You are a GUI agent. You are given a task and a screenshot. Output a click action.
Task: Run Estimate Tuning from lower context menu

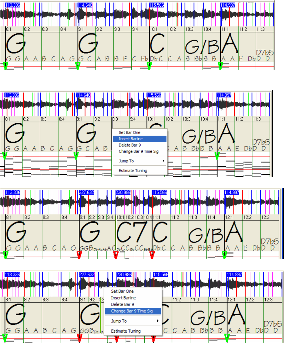126,331
